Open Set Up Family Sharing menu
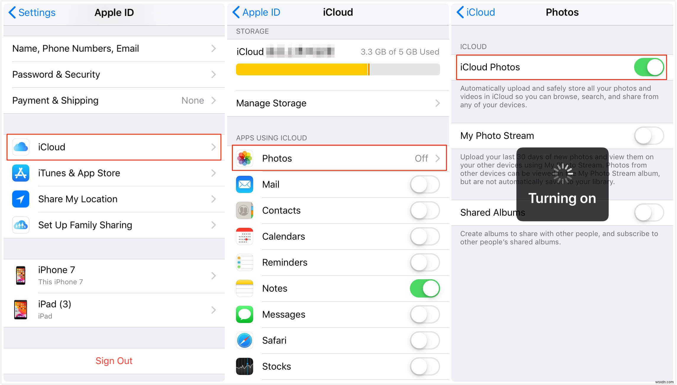Image resolution: width=677 pixels, height=385 pixels. click(112, 225)
